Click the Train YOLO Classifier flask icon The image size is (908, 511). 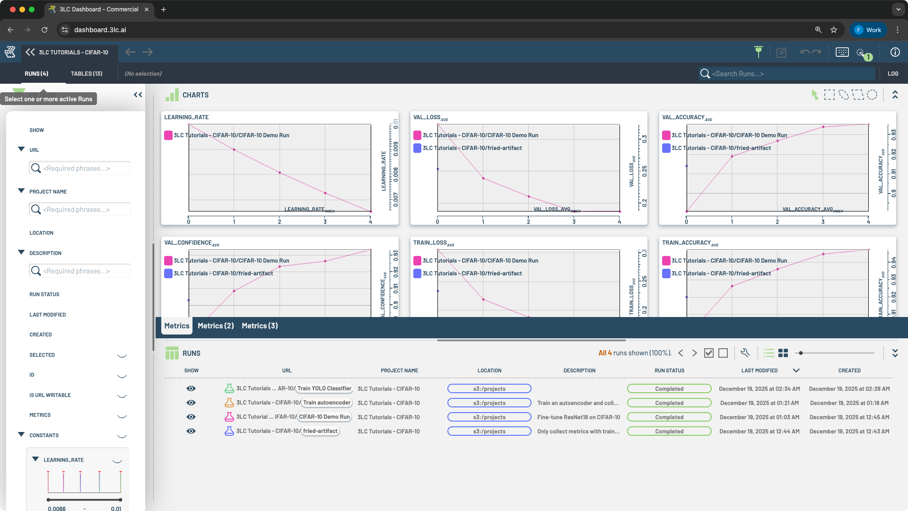pyautogui.click(x=229, y=388)
